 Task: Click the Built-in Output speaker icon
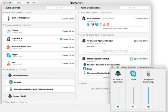point(84,19)
